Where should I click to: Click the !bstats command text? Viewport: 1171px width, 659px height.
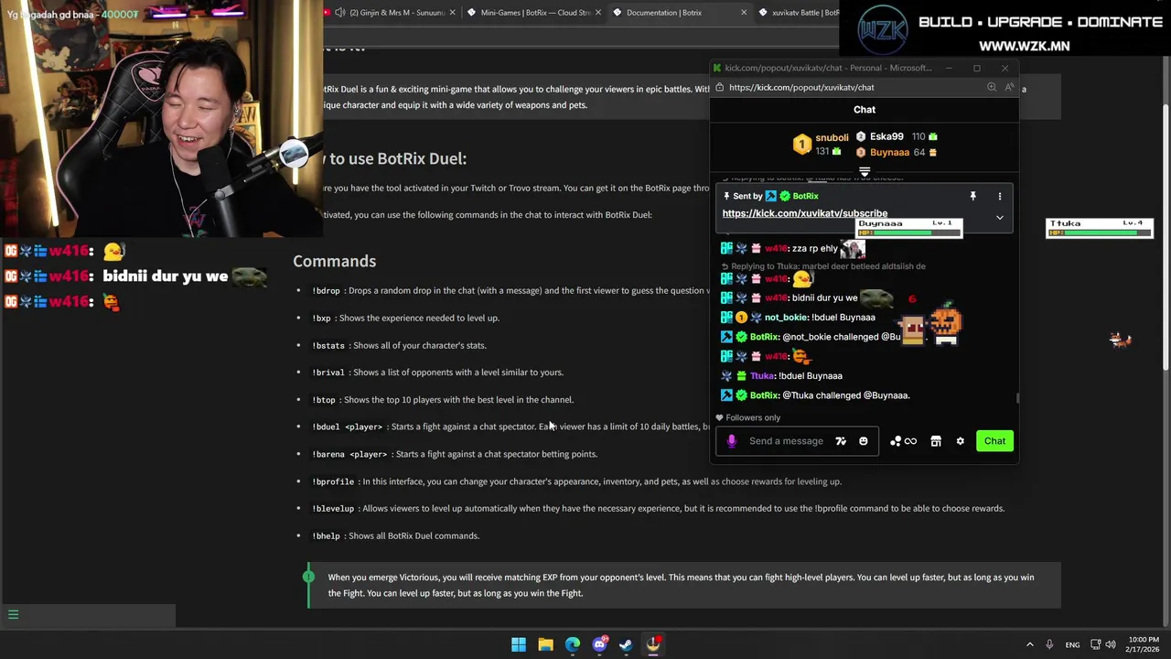coord(328,346)
